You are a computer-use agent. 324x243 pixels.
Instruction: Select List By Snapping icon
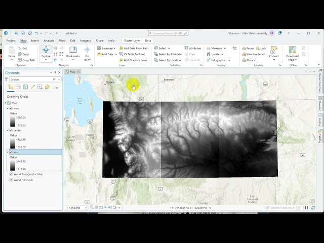[39, 87]
